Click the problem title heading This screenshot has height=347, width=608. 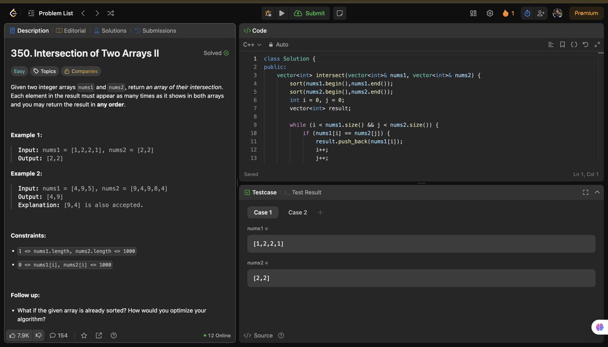coord(85,53)
